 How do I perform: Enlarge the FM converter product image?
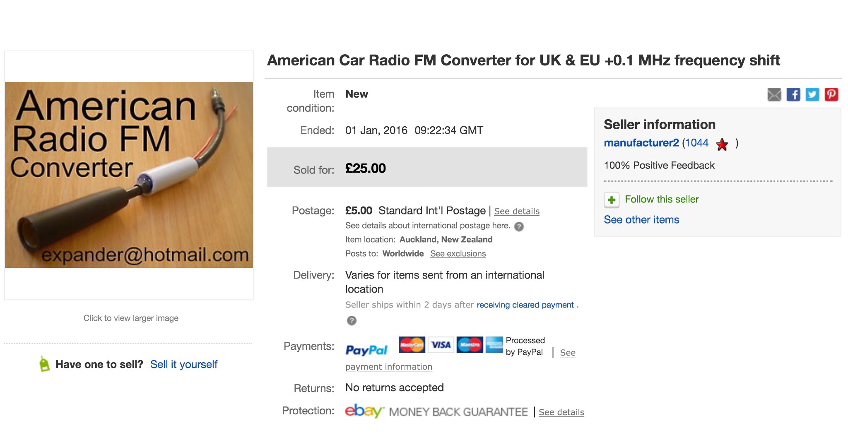click(x=129, y=175)
